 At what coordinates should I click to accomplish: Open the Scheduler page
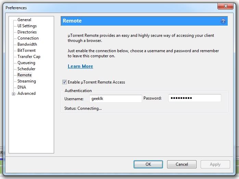pos(26,69)
